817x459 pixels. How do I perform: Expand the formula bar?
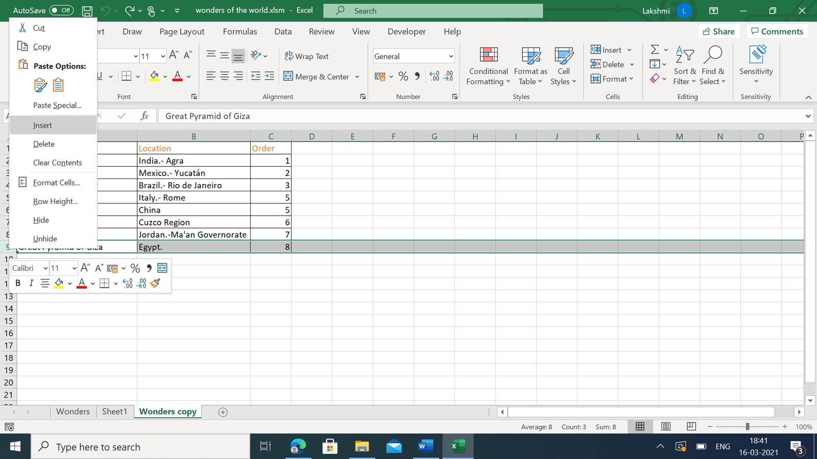pos(808,116)
